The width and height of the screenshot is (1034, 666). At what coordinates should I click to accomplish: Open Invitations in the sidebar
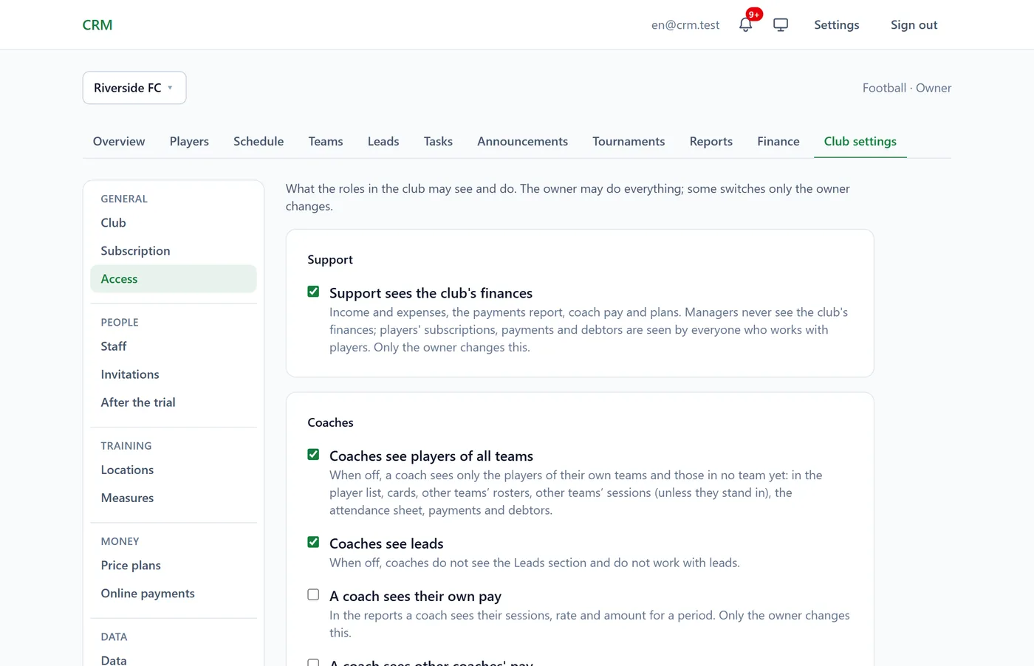(174, 374)
